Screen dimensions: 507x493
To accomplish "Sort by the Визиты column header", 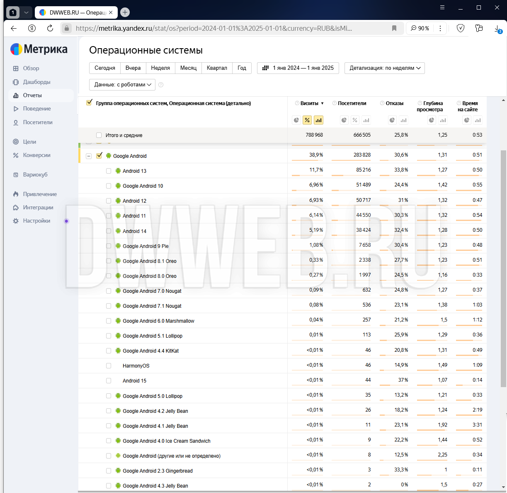I will (x=309, y=103).
